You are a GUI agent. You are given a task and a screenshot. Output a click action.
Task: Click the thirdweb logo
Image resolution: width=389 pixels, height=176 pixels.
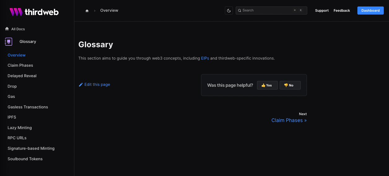tap(34, 12)
